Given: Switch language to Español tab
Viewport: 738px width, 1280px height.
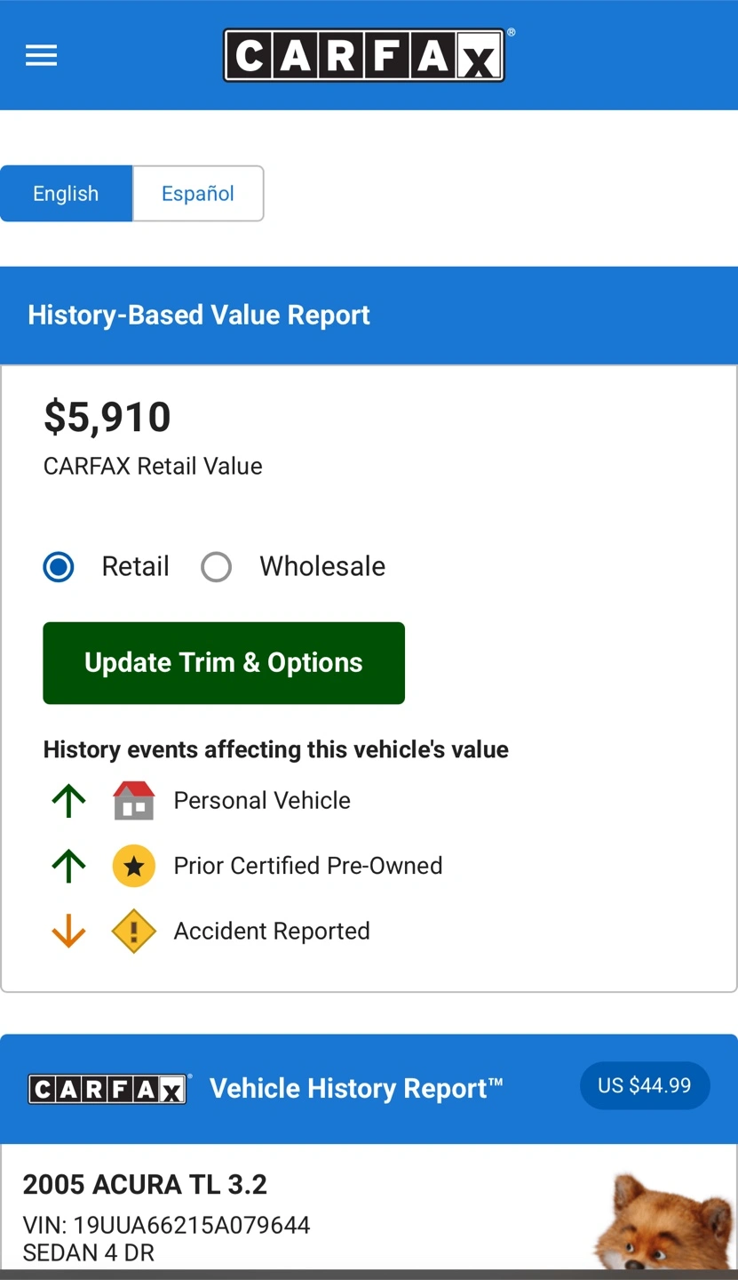Looking at the screenshot, I should pyautogui.click(x=198, y=194).
